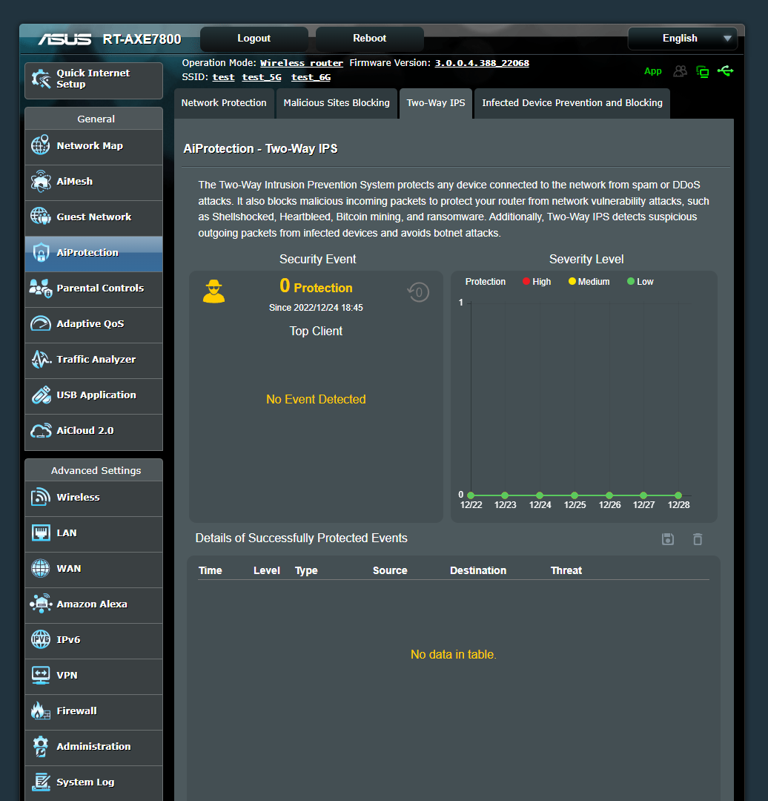Image resolution: width=768 pixels, height=801 pixels.
Task: Open the Network Map menu label
Action: [90, 145]
